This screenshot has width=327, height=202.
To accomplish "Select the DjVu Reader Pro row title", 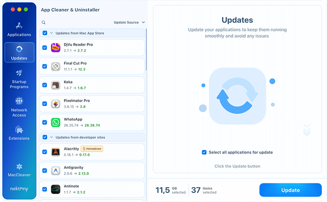I will coord(78,45).
